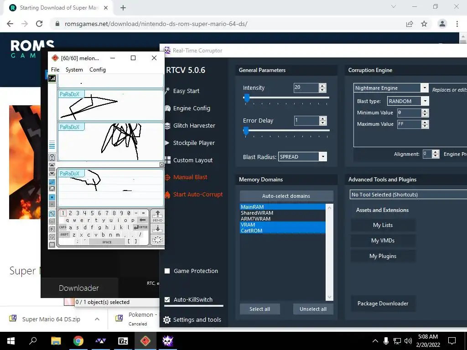Open Chrome's three-dot menu

point(457,24)
